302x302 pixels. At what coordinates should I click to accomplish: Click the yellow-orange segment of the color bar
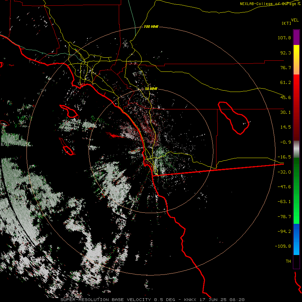point(296,60)
